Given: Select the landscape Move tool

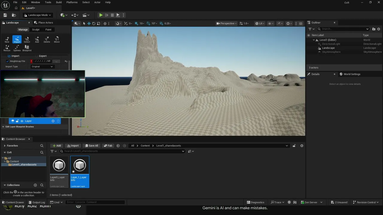Looking at the screenshot, I should [57, 39].
